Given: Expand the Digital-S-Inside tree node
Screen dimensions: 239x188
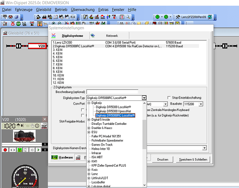Looking at the screenshot, I should tap(89, 120).
